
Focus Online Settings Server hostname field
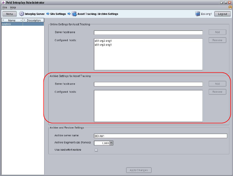pyautogui.click(x=148, y=33)
